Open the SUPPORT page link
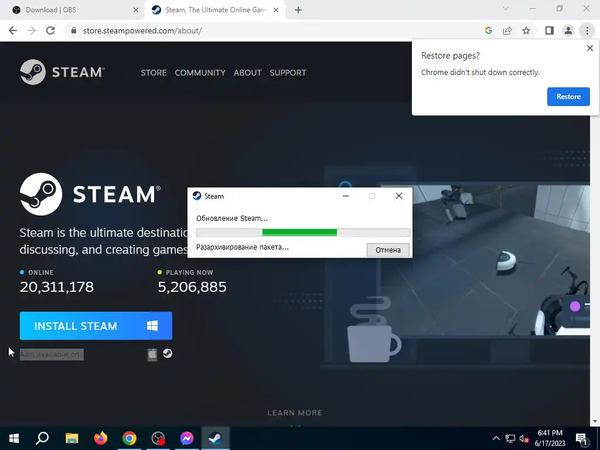The height and width of the screenshot is (450, 600). (288, 73)
